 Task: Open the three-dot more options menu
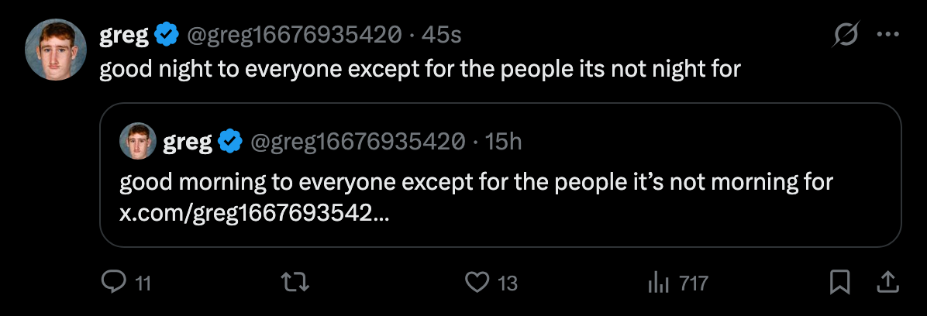[x=887, y=35]
